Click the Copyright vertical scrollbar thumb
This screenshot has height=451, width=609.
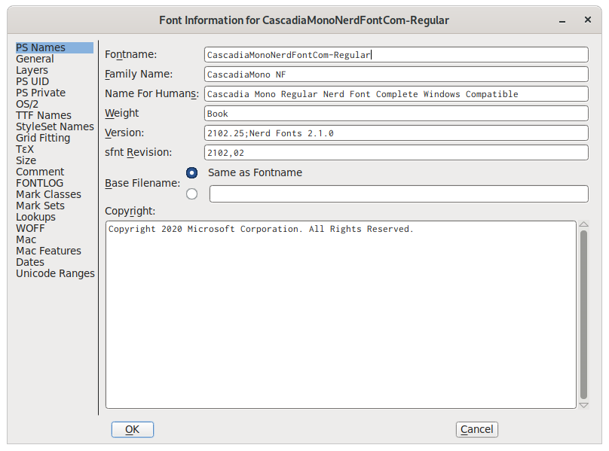pyautogui.click(x=583, y=315)
